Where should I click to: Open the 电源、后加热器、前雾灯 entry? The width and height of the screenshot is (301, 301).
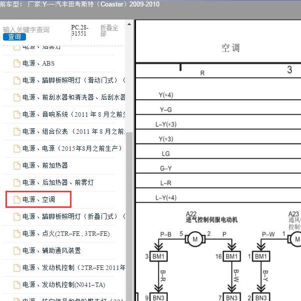coord(58,182)
